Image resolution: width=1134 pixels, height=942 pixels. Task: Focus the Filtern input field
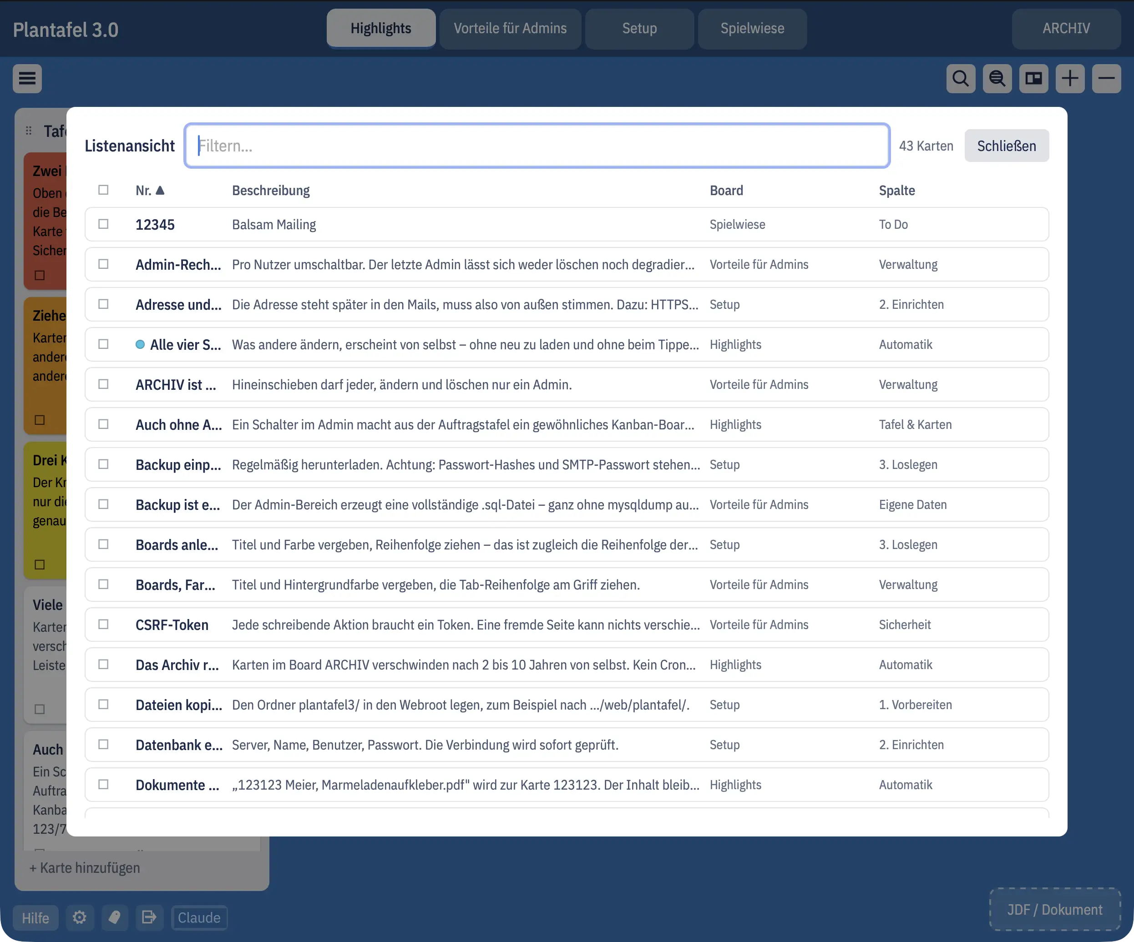pos(537,146)
